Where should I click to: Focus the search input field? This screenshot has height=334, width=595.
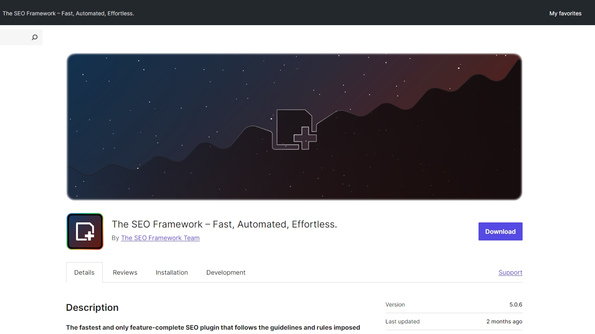(x=15, y=37)
